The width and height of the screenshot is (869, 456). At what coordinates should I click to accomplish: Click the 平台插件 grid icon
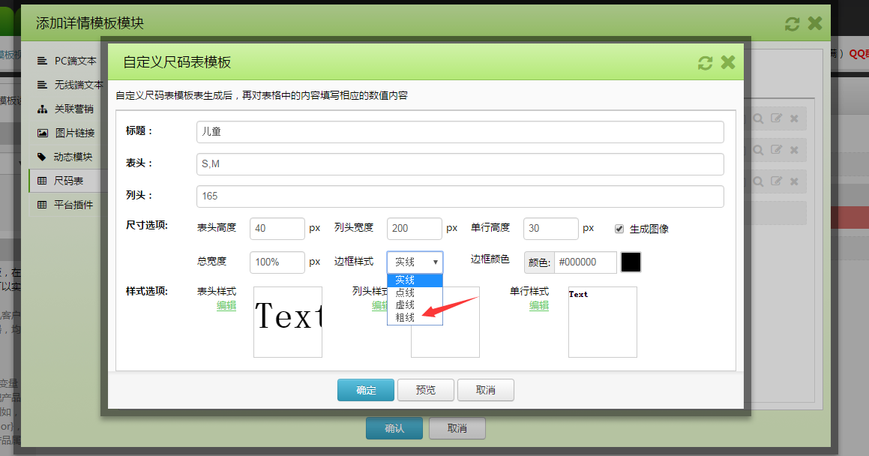(x=42, y=205)
